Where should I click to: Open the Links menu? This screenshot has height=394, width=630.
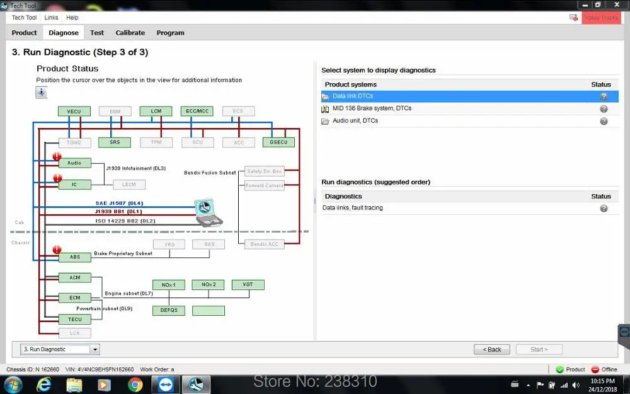[x=52, y=18]
